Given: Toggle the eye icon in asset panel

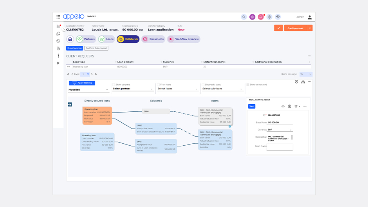Looking at the screenshot, I should pos(283,106).
